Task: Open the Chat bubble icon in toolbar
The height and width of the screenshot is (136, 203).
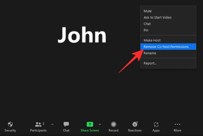Action: click(x=66, y=124)
